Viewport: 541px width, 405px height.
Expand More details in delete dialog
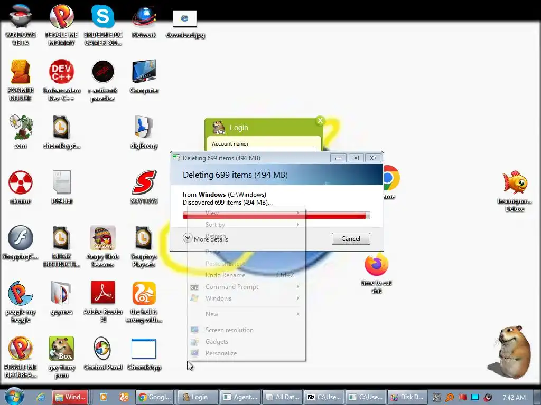click(206, 239)
